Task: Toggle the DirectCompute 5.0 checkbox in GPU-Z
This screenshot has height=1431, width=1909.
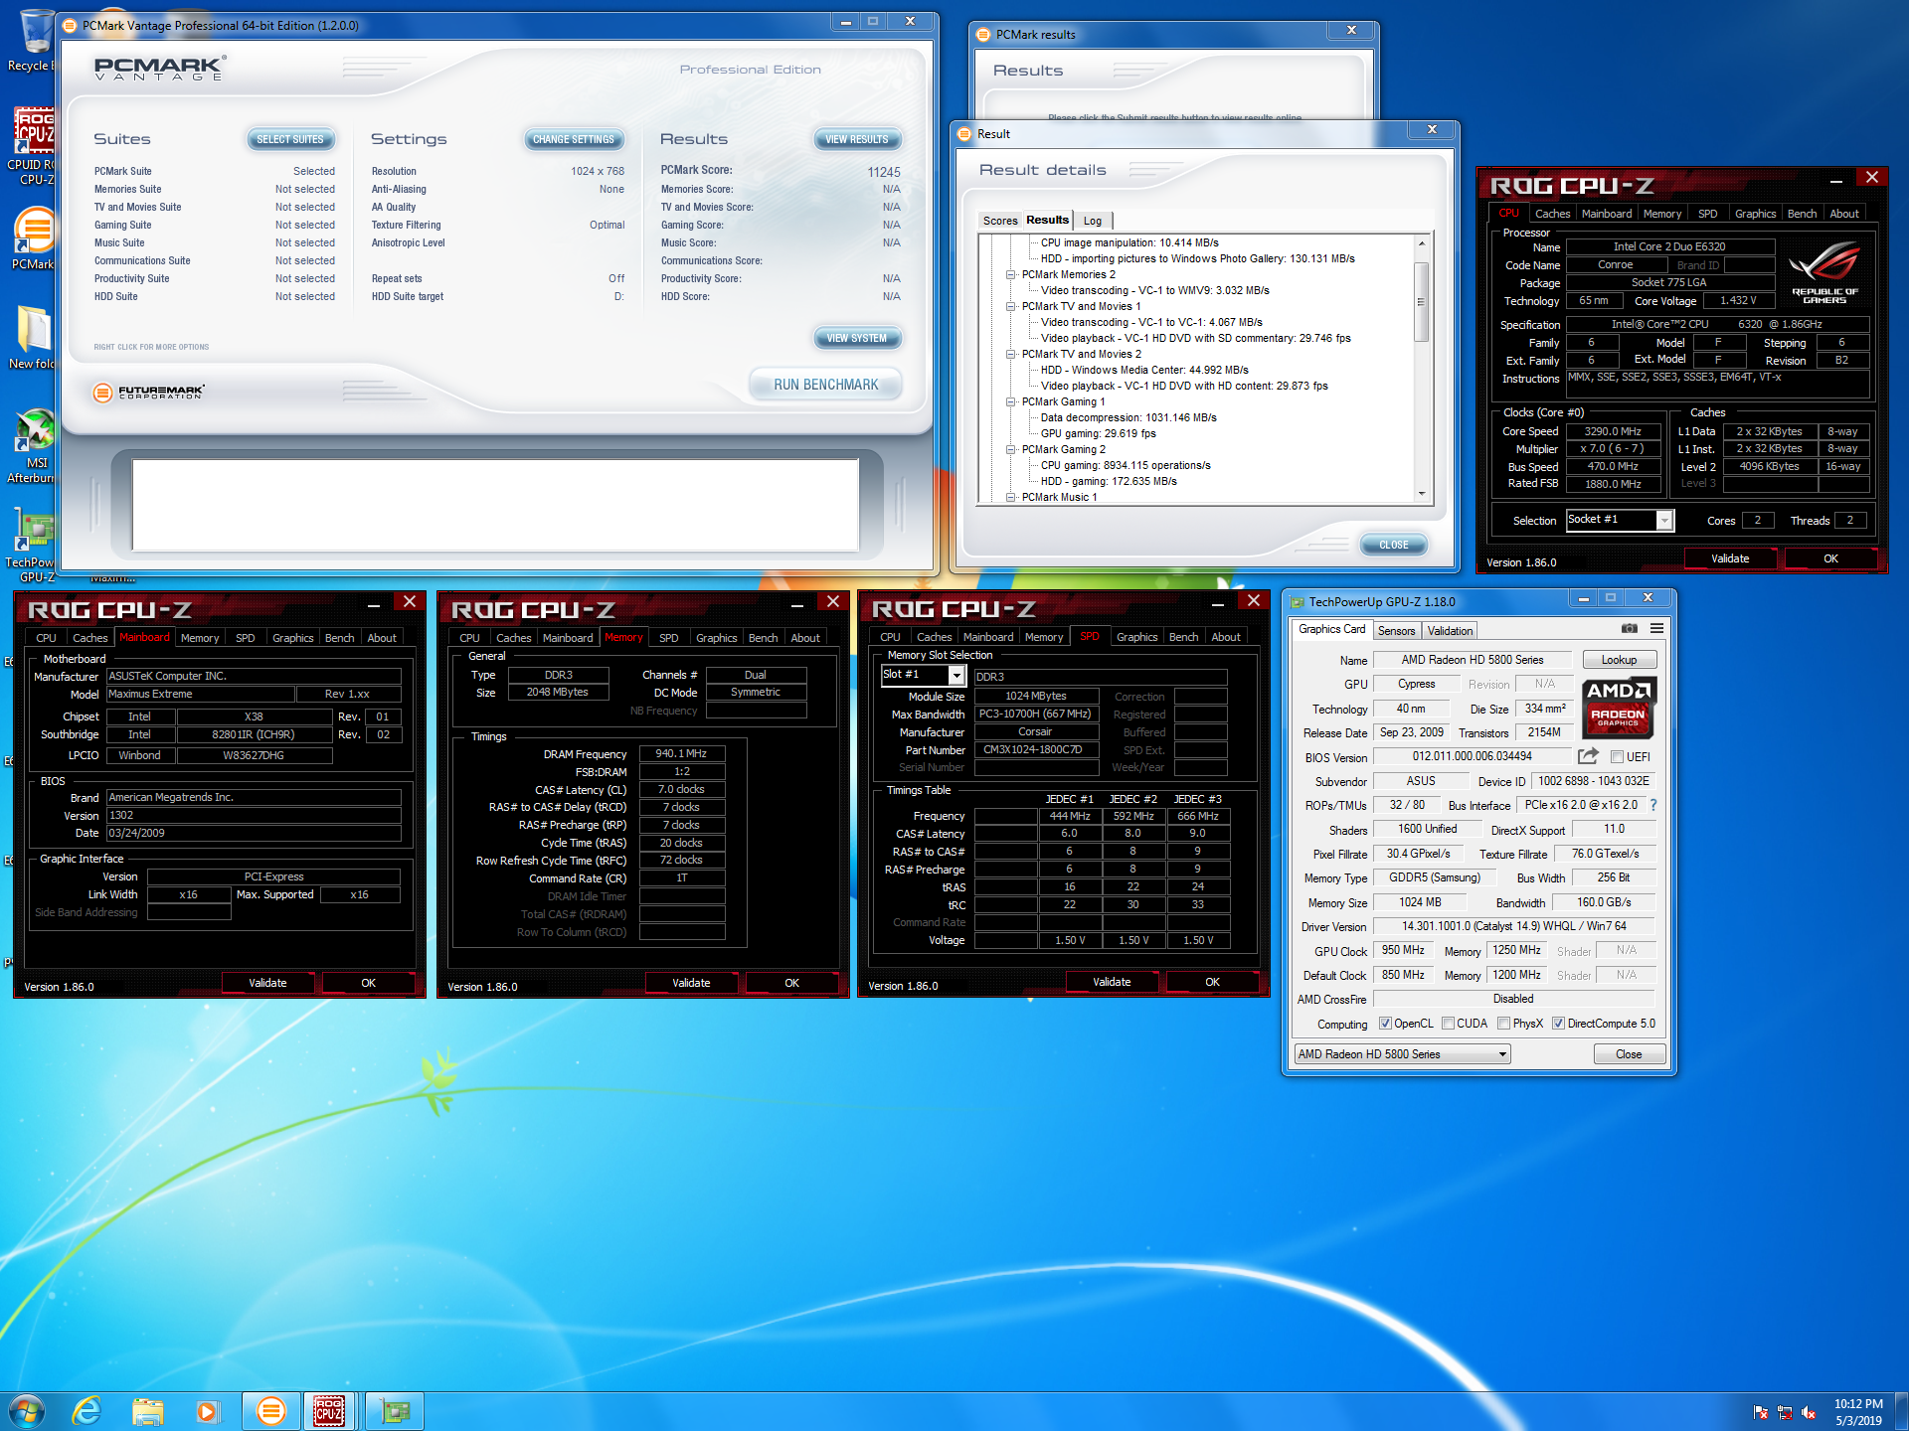Action: pyautogui.click(x=1558, y=1024)
